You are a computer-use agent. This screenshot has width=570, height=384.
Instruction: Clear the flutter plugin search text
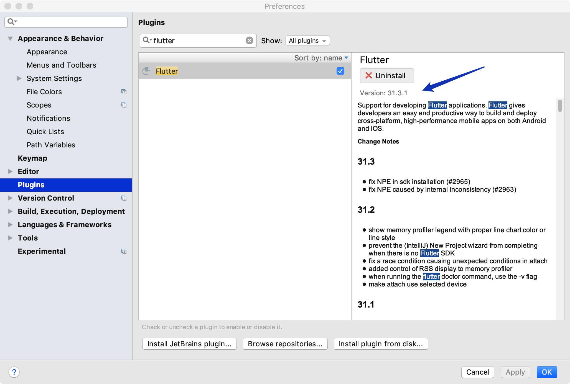pos(250,41)
